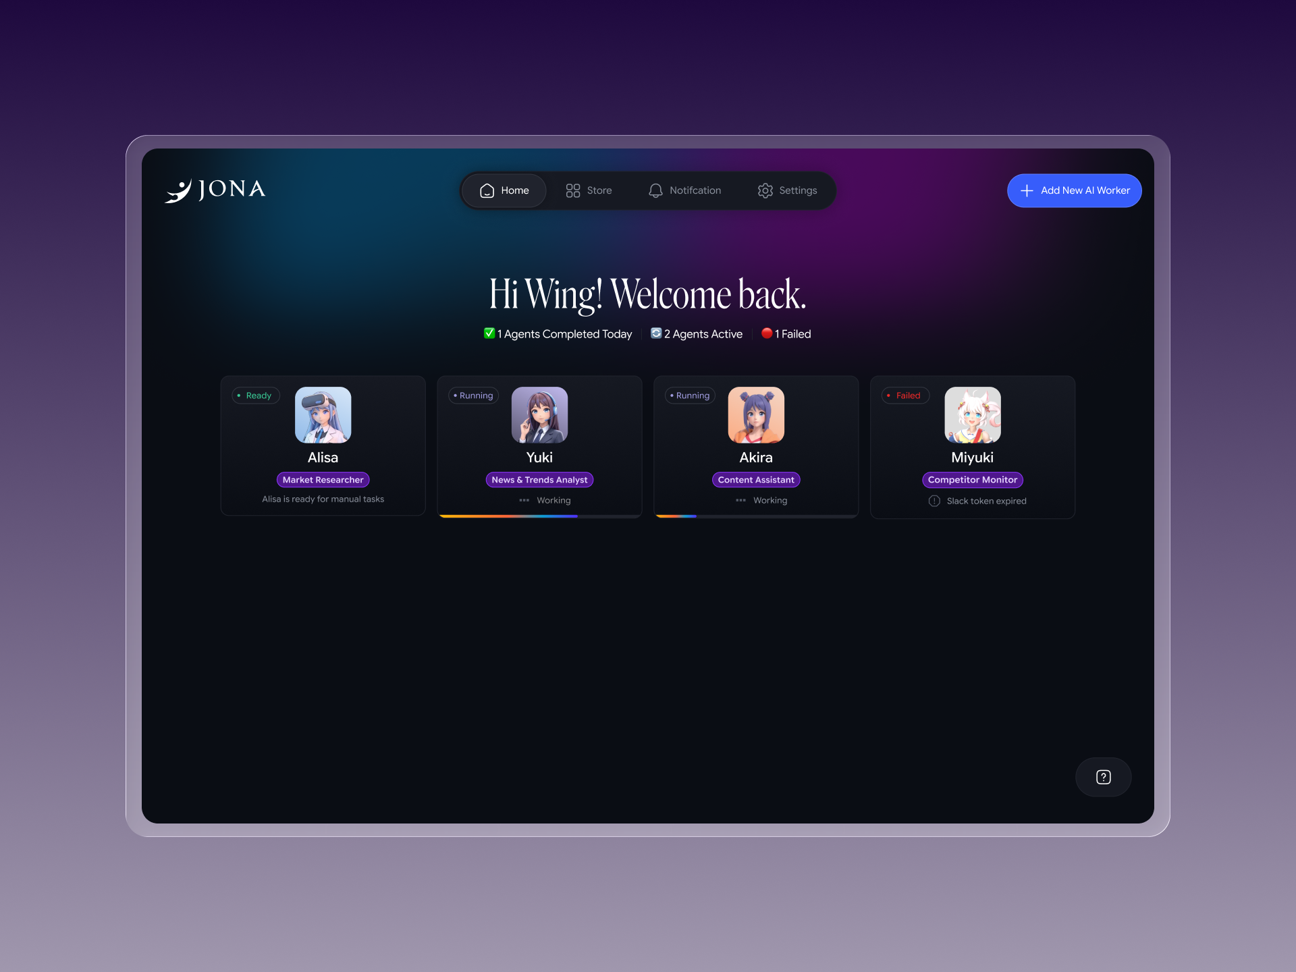Click the "Slack token expired" message

tap(986, 501)
